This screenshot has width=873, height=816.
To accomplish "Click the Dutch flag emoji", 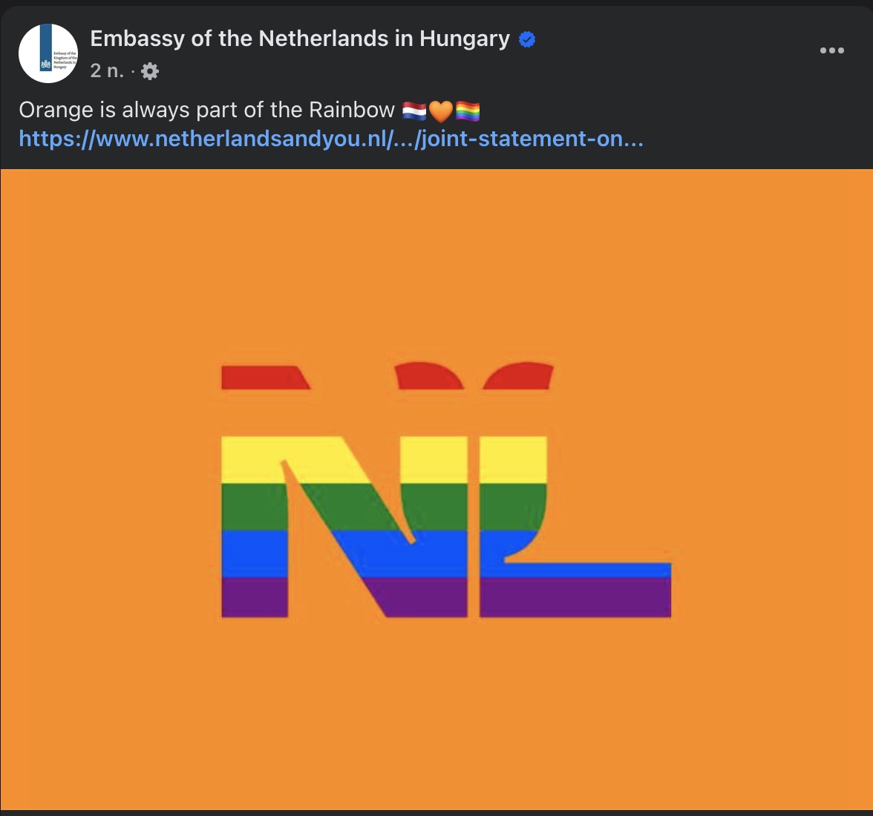I will coord(414,111).
